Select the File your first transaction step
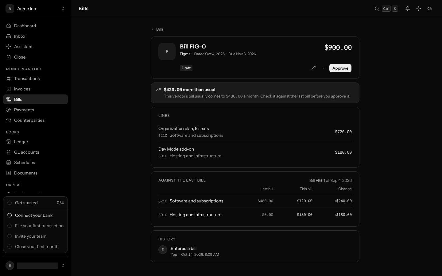Viewport: 442px width, 276px height. point(35,226)
